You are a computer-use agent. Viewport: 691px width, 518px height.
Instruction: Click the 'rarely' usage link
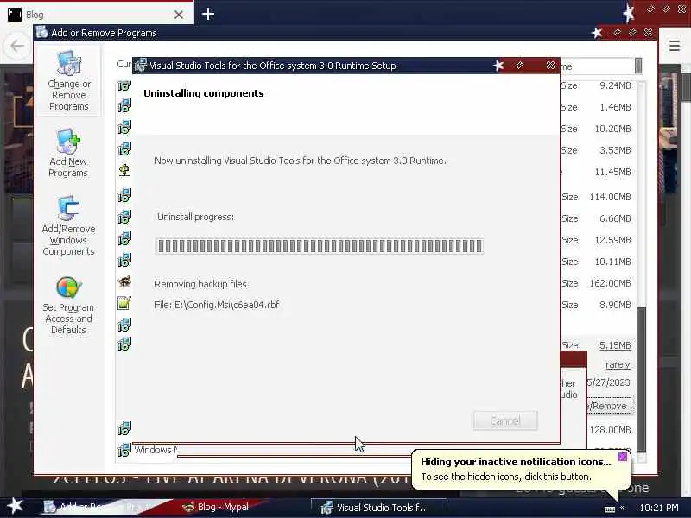pyautogui.click(x=618, y=364)
